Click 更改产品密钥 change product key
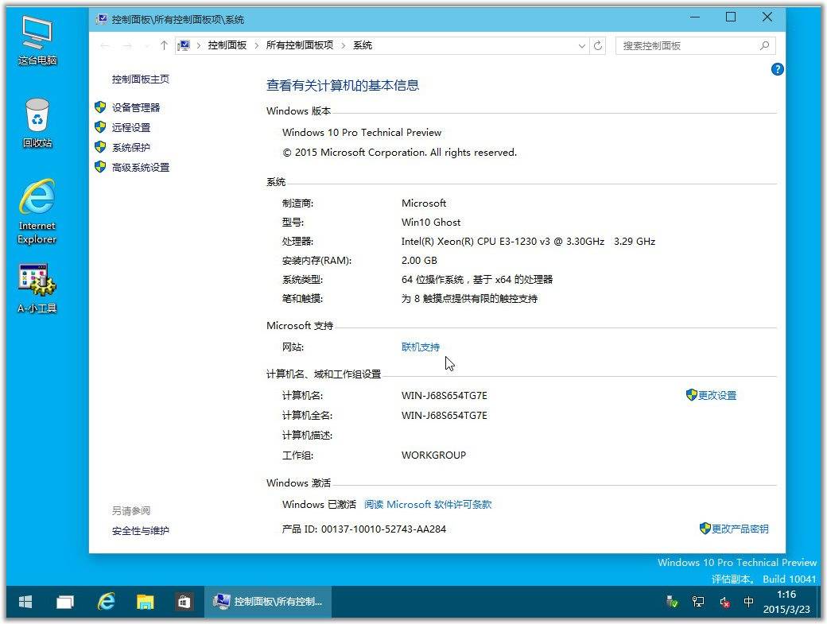 click(x=740, y=529)
